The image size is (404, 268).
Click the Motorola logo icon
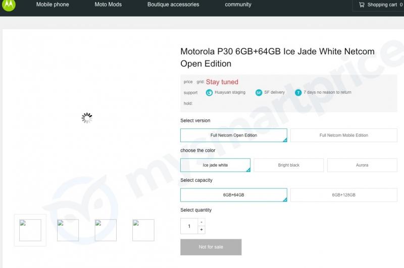tap(9, 5)
